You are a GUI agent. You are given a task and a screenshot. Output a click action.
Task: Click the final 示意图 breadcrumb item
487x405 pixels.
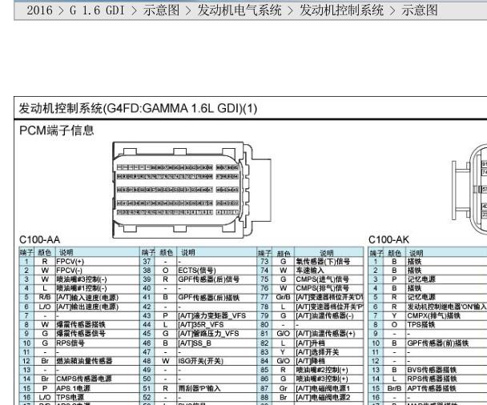click(420, 10)
